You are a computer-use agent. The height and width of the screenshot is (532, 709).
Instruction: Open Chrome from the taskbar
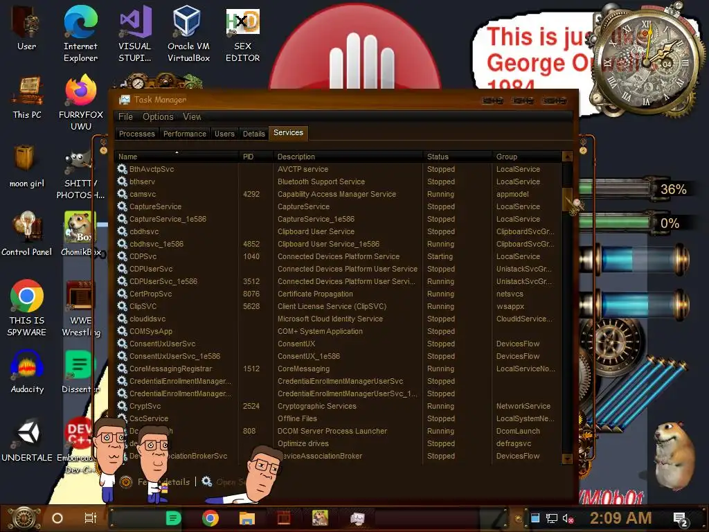pos(210,518)
